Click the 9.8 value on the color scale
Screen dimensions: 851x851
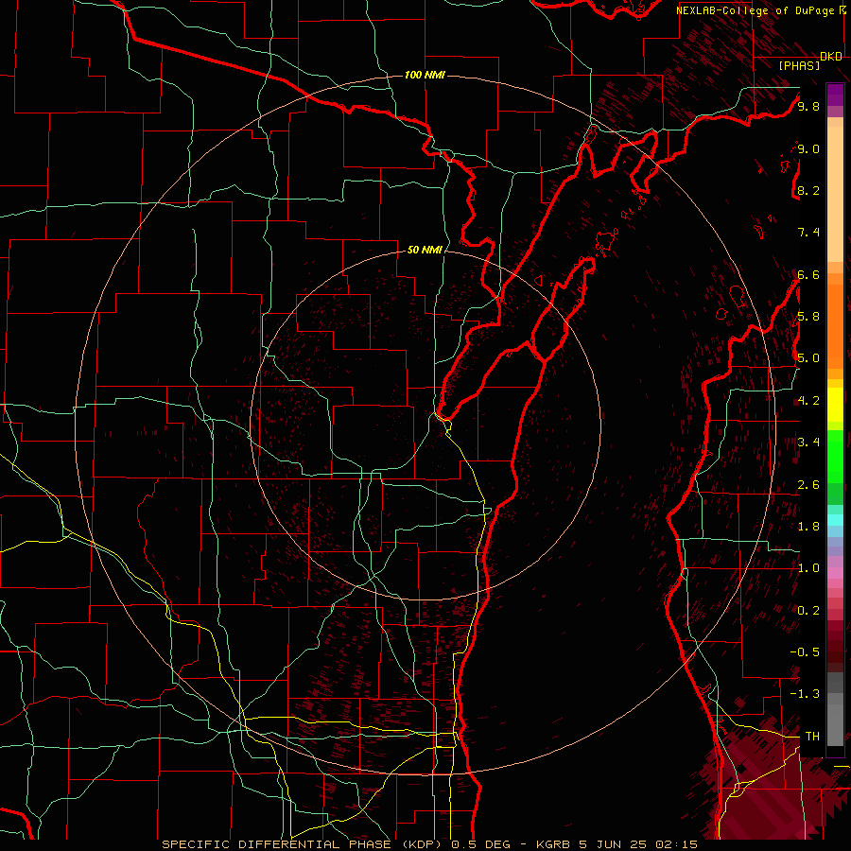808,107
